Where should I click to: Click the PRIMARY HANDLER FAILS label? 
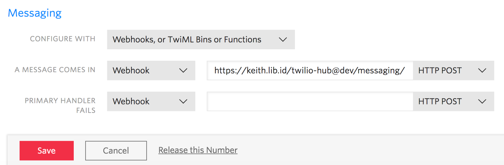coord(60,105)
